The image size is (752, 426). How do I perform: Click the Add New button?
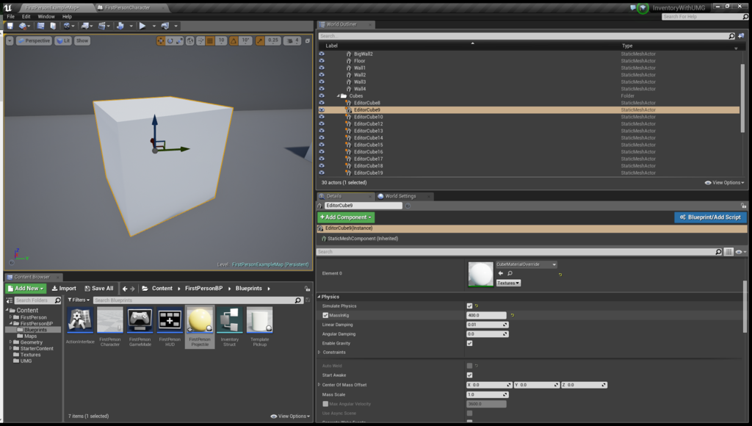pos(26,289)
